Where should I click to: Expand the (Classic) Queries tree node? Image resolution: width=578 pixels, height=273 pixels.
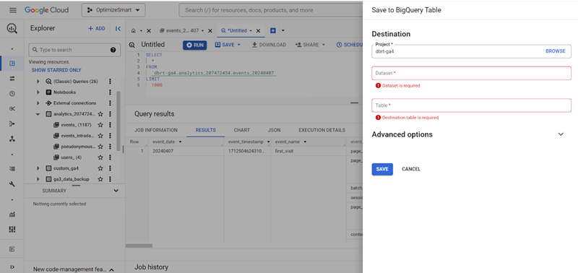coord(38,82)
